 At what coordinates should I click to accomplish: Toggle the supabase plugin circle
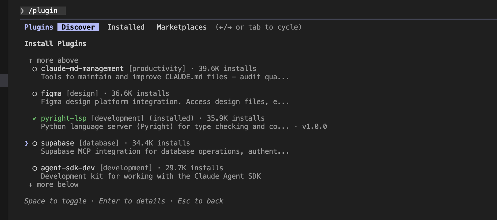[35, 143]
